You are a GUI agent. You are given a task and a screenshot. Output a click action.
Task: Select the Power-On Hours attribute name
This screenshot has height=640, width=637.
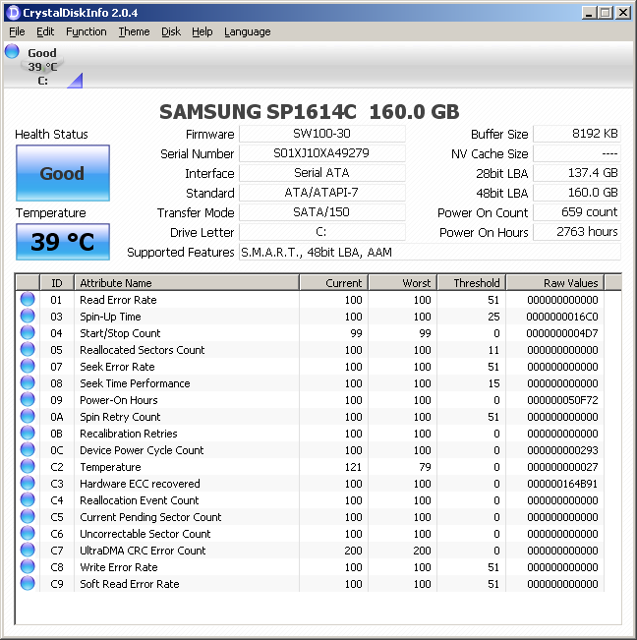click(119, 400)
